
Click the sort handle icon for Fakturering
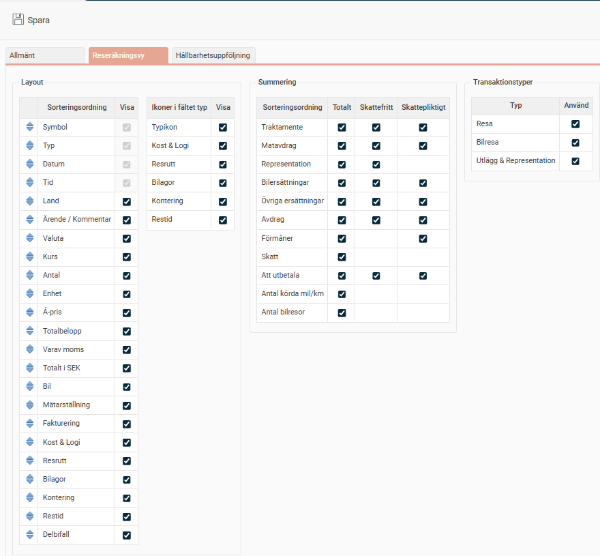[x=29, y=424]
